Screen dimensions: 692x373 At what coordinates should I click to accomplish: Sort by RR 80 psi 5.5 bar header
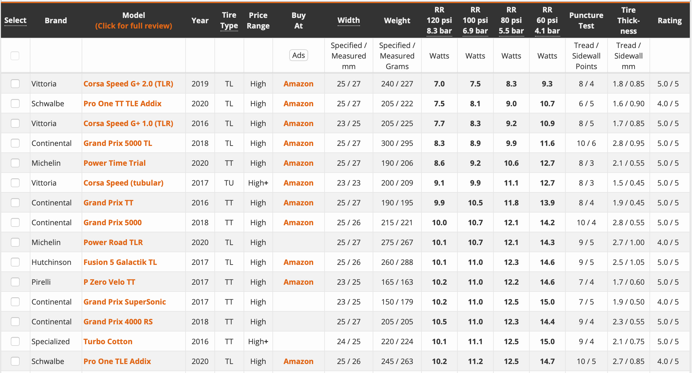(511, 20)
